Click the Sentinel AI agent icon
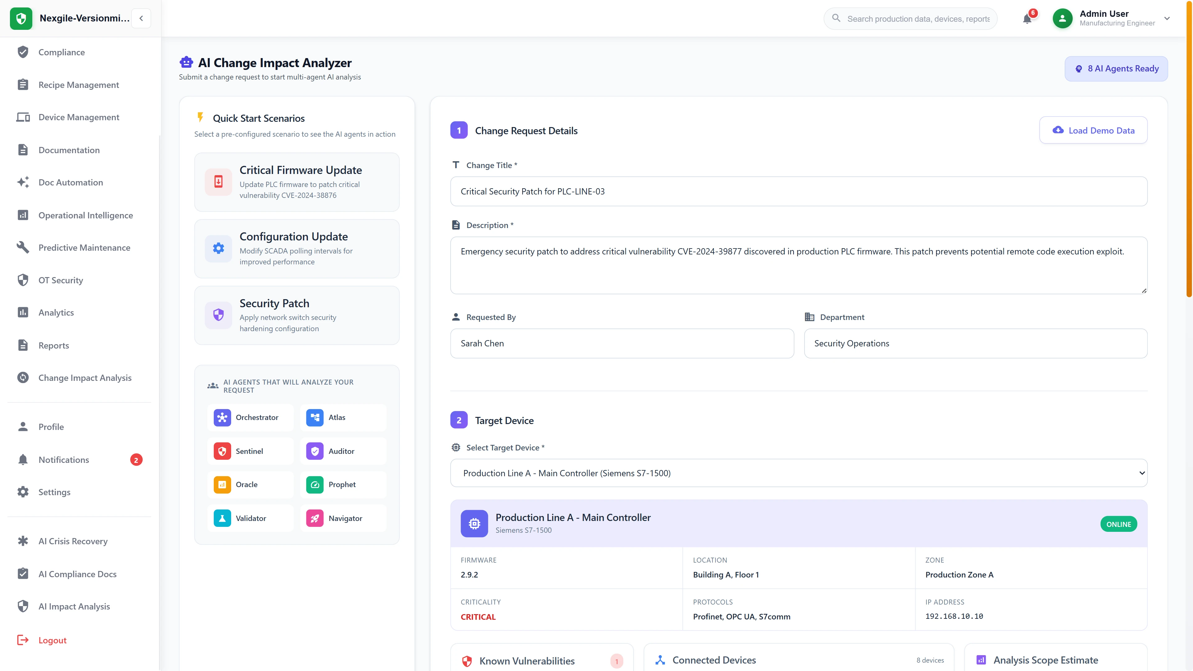Viewport: 1193px width, 671px height. click(222, 450)
